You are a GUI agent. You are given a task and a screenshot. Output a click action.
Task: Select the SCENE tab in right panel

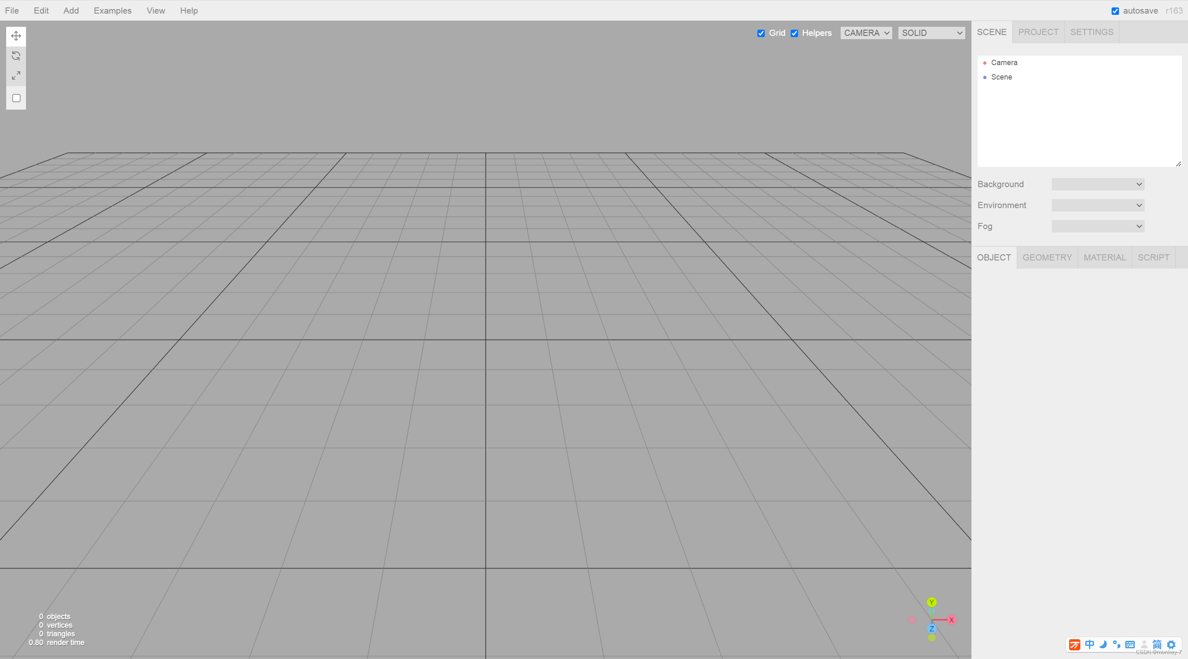pyautogui.click(x=992, y=32)
